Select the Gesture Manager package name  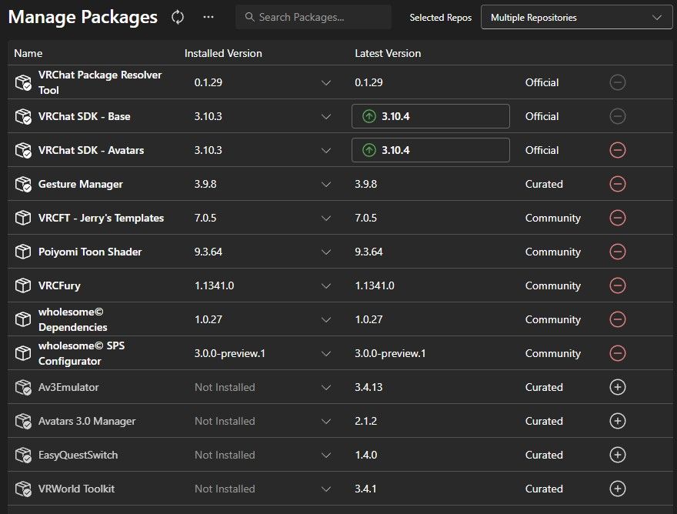coord(80,184)
